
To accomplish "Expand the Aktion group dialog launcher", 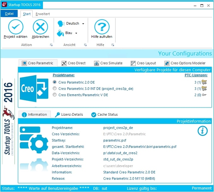I will [51, 45].
